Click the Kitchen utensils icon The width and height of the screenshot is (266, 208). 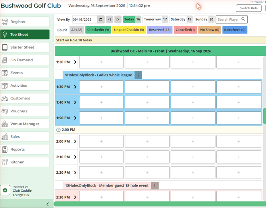(x=5, y=162)
